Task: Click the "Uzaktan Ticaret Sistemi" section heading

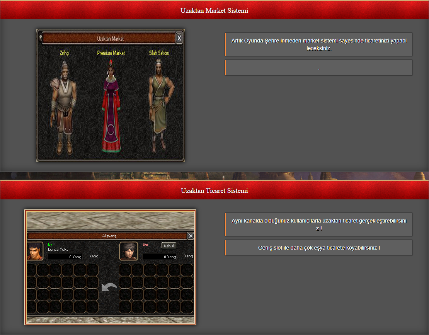Action: tap(214, 190)
